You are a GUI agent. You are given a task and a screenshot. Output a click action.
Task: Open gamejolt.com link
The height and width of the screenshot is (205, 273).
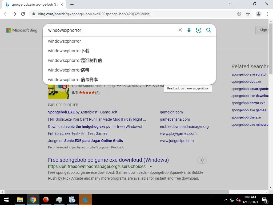pos(171,112)
